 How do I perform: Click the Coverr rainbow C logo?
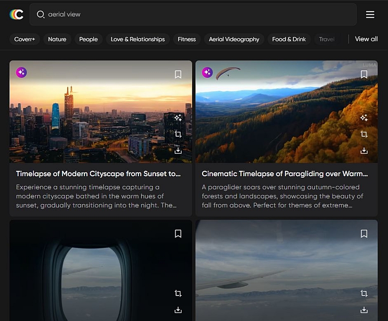tap(16, 14)
